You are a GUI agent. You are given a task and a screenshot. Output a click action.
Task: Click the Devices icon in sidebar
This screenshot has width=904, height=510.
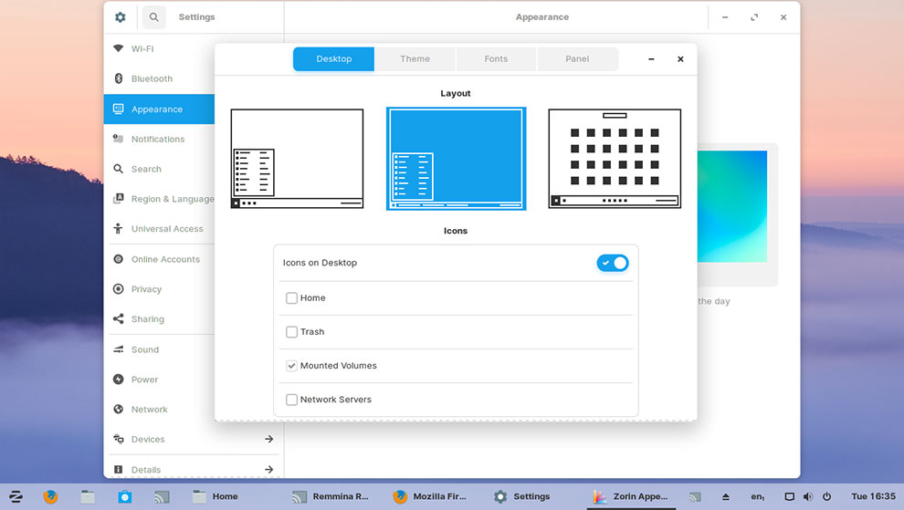118,439
